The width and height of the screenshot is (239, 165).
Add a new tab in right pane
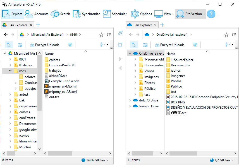(162, 25)
